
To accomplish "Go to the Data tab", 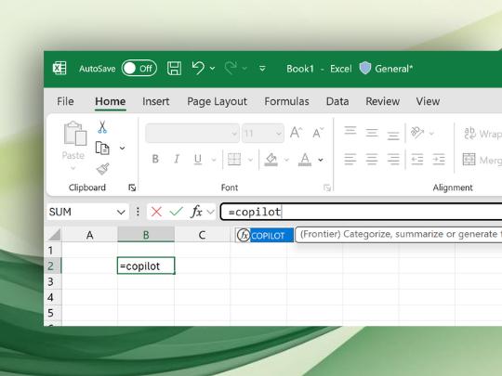I will coord(337,101).
